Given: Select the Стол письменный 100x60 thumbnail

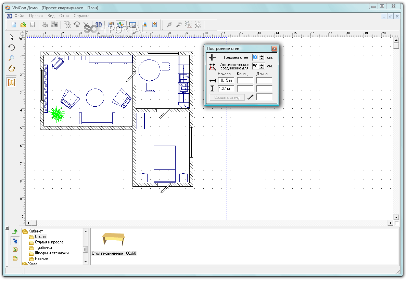Looking at the screenshot, I should click(114, 239).
